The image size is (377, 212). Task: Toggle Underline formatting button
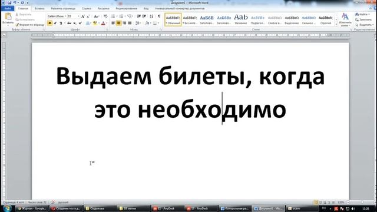61,23
